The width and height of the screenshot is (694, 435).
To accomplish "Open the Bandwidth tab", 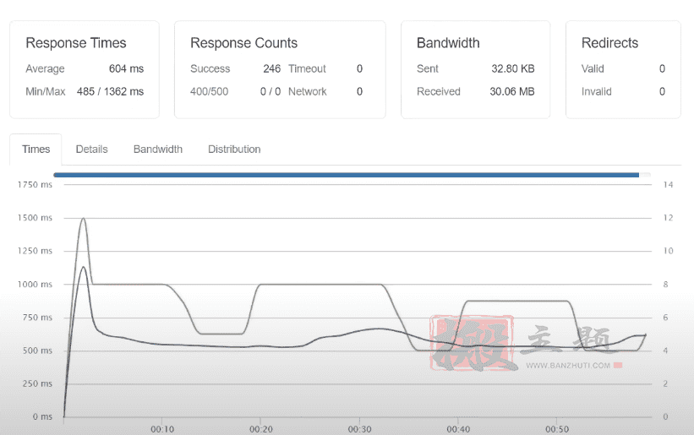I will click(x=158, y=150).
